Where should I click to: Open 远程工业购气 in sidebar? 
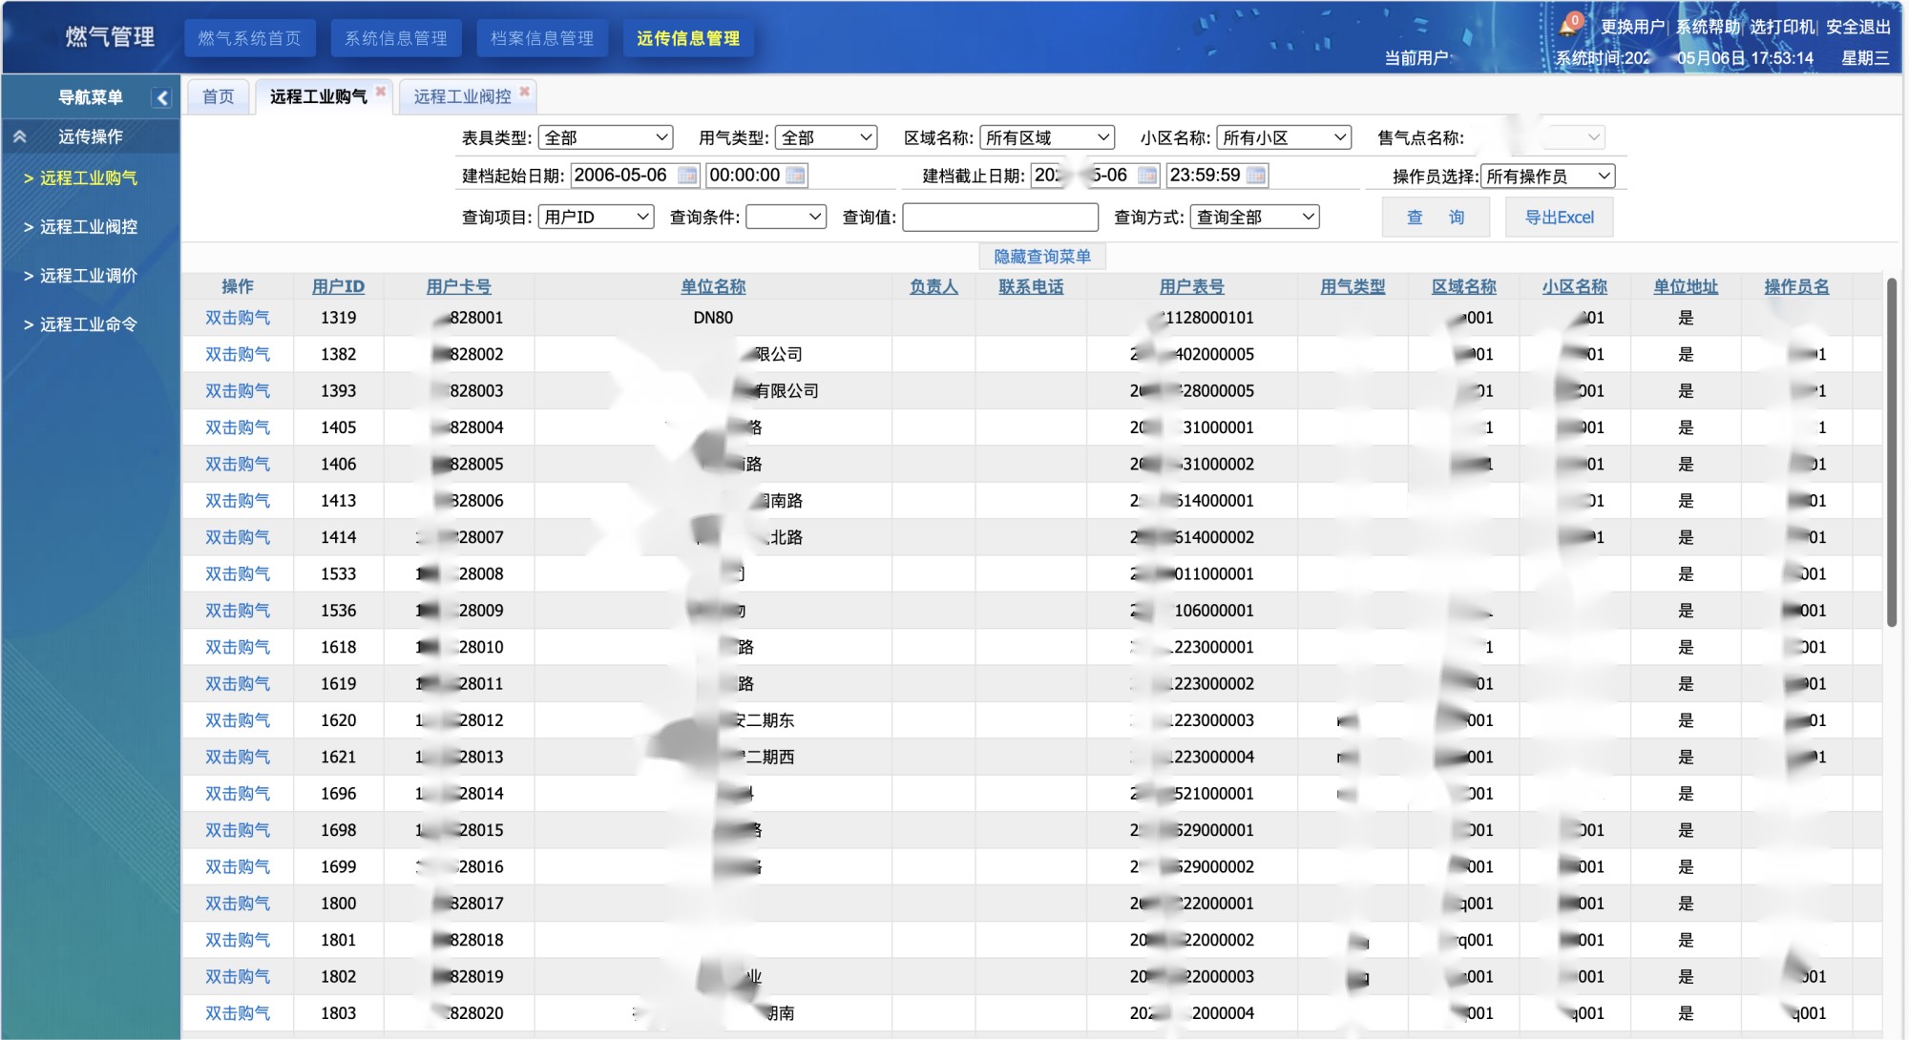click(x=89, y=178)
